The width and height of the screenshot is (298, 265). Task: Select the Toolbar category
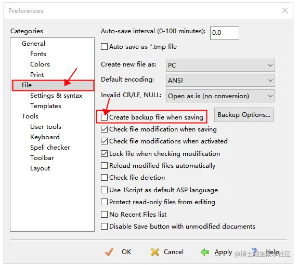pyautogui.click(x=42, y=158)
